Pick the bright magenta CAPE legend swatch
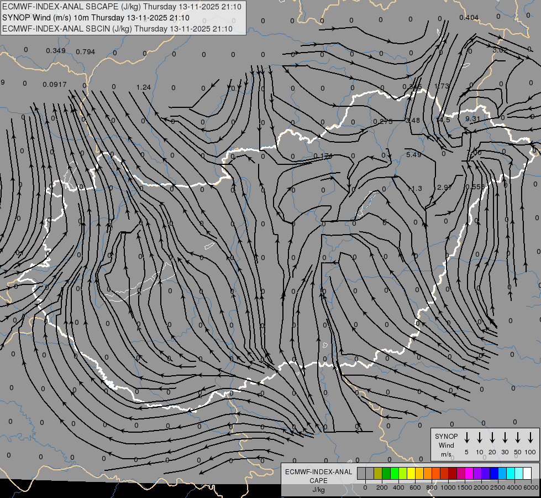The image size is (541, 498). [469, 473]
